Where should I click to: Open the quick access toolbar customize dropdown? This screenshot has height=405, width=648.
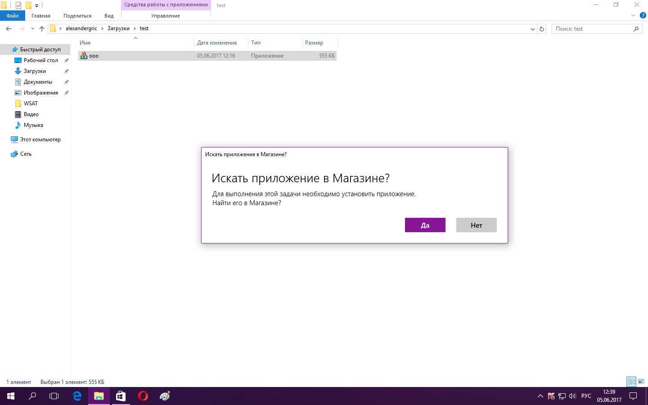tap(36, 6)
